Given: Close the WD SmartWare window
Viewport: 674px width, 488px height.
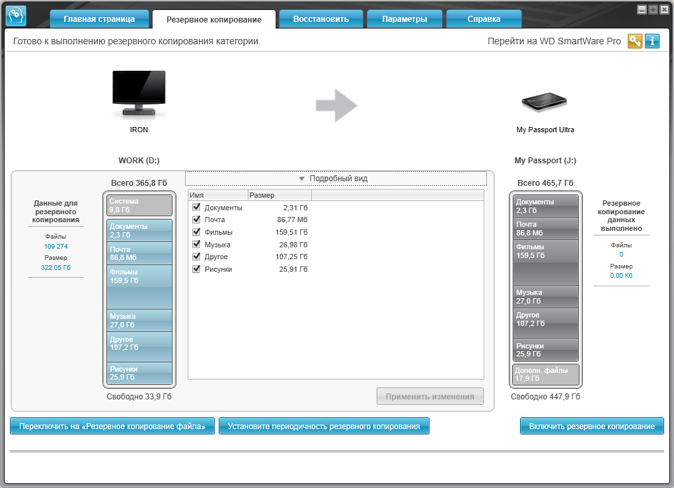Looking at the screenshot, I should point(664,10).
